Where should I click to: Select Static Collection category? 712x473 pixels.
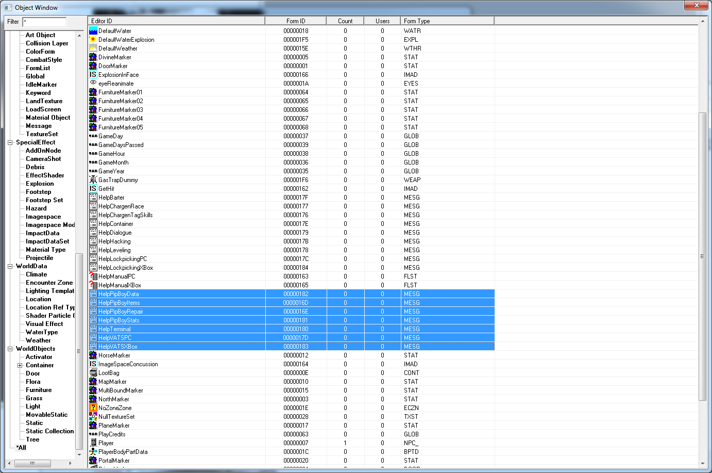[x=49, y=431]
